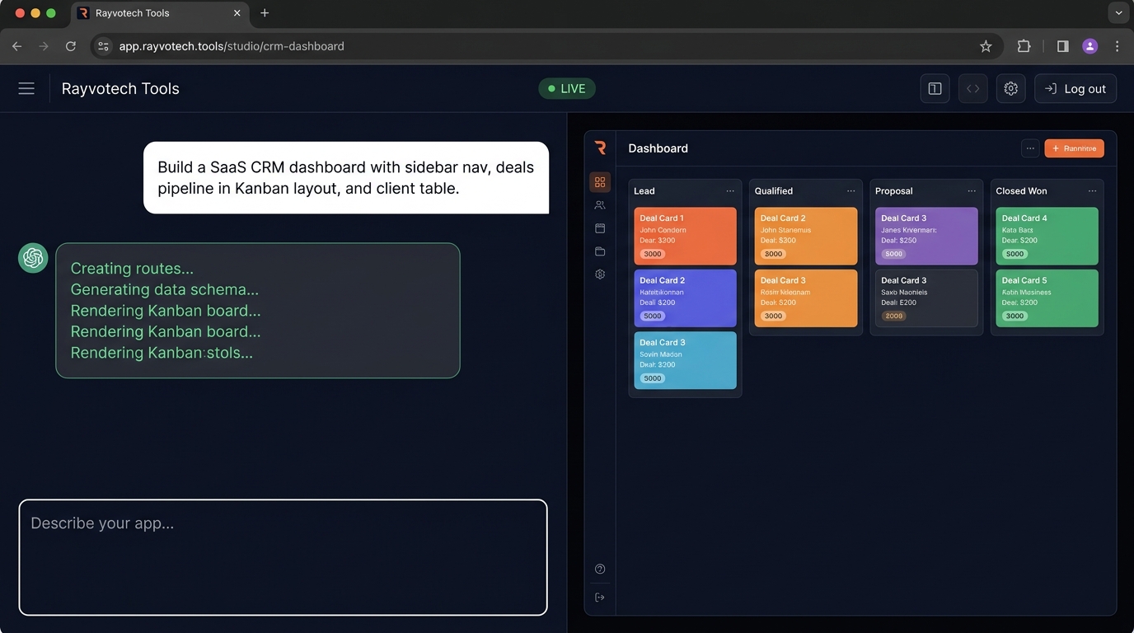Screen dimensions: 1134x633
Task: Click the Log out button
Action: 1075,89
